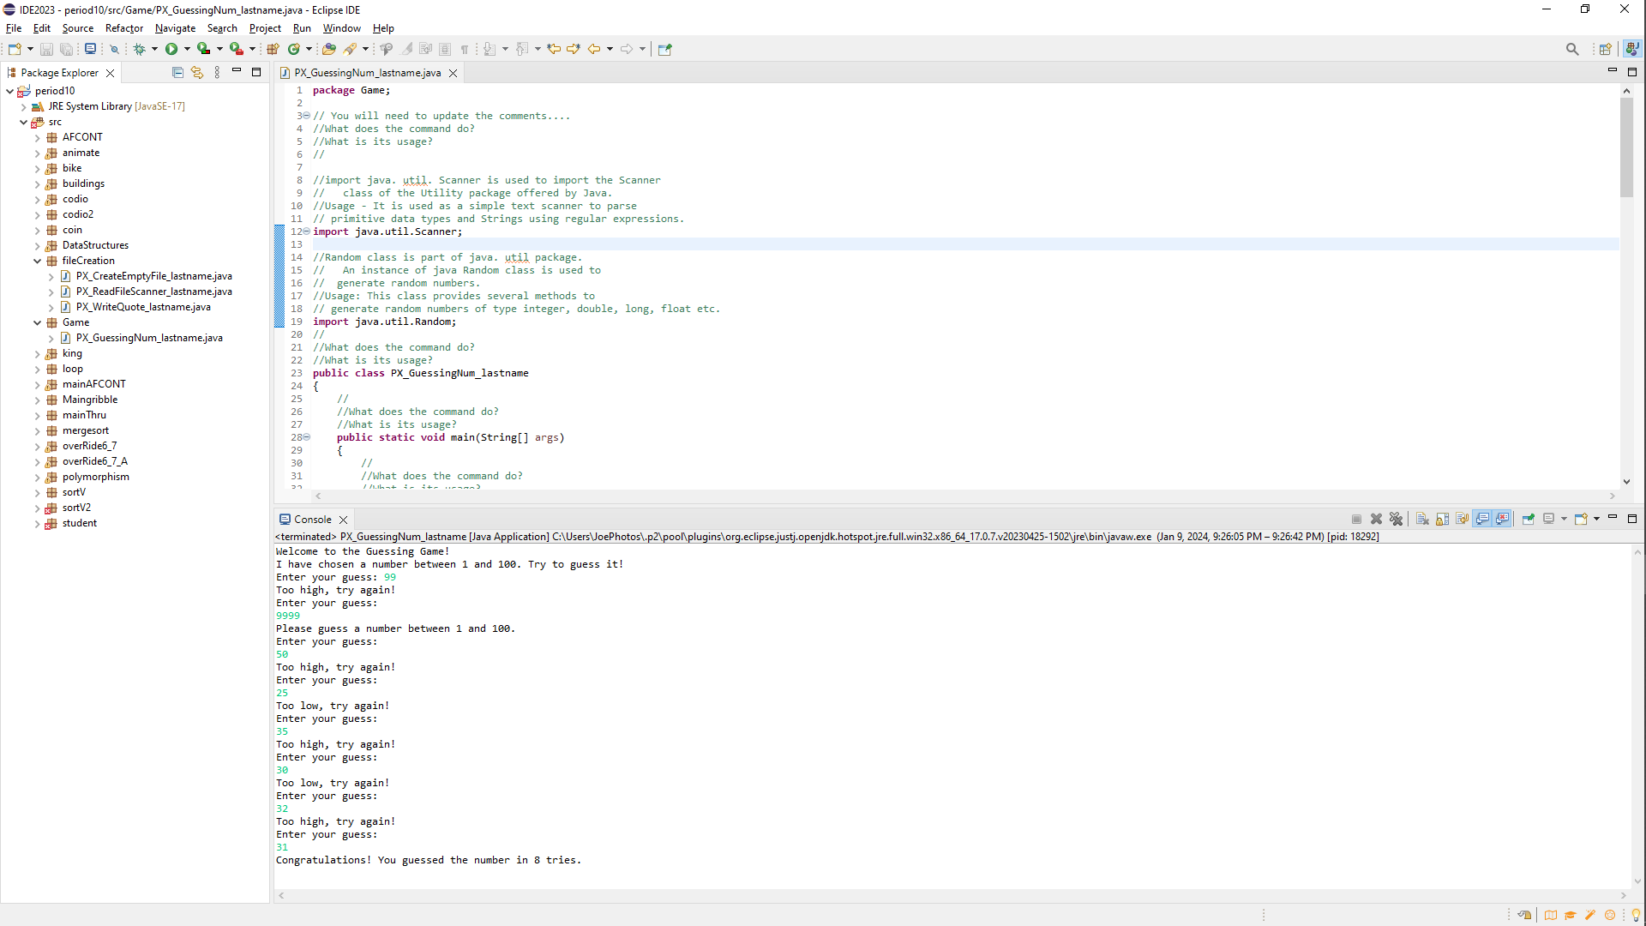Viewport: 1646px width, 926px height.
Task: Collapse the fileCreation package
Action: pos(38,261)
